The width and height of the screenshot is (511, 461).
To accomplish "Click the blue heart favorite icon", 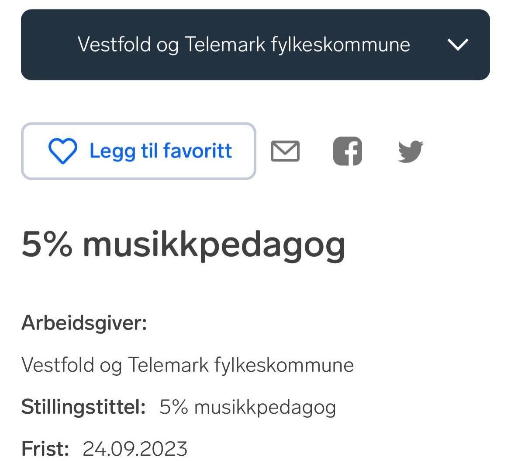I will tap(62, 151).
